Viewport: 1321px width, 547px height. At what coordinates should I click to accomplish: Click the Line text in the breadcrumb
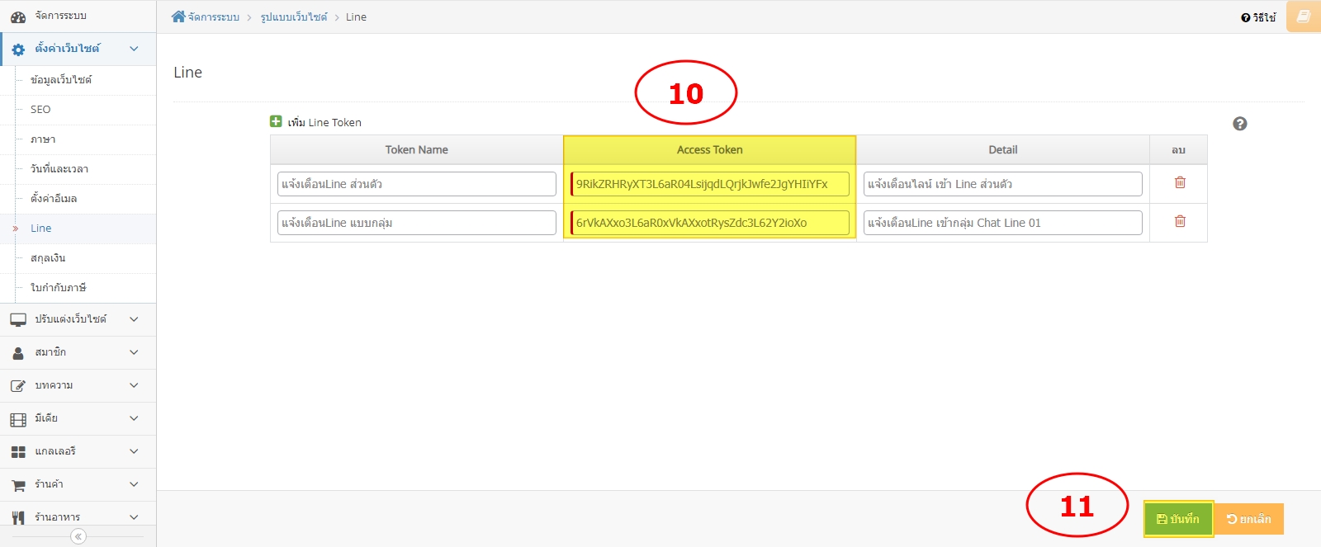coord(356,17)
